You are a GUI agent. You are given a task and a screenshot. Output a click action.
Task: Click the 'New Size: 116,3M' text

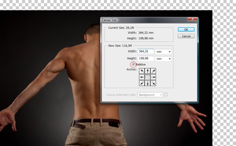[120, 46]
